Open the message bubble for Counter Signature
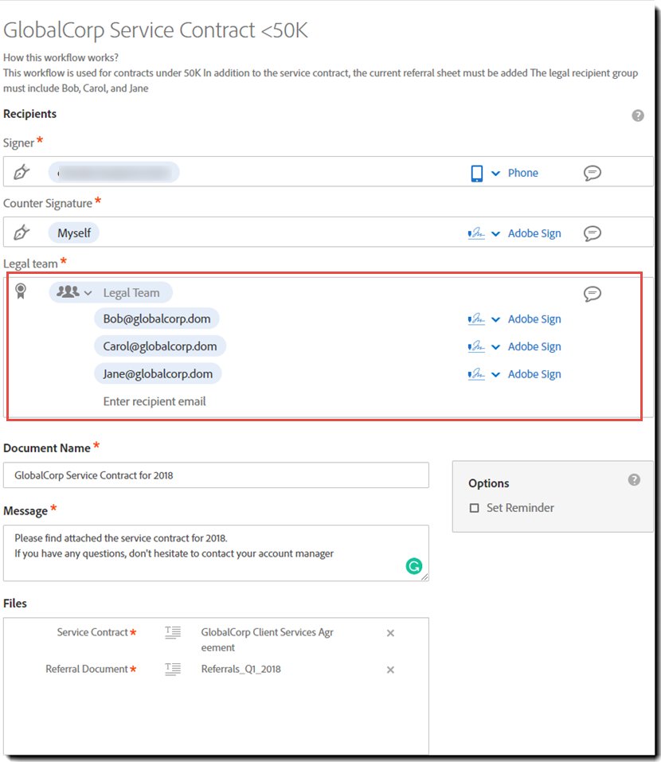The height and width of the screenshot is (762, 661). (x=592, y=233)
